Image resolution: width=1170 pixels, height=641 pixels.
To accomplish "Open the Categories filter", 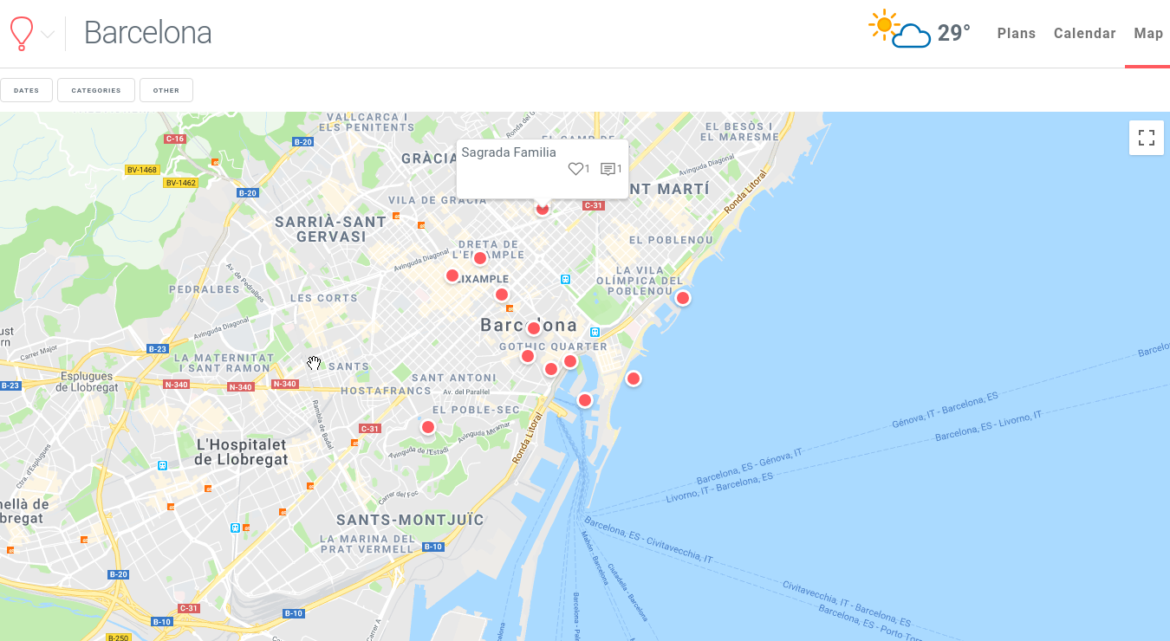I will 96,90.
